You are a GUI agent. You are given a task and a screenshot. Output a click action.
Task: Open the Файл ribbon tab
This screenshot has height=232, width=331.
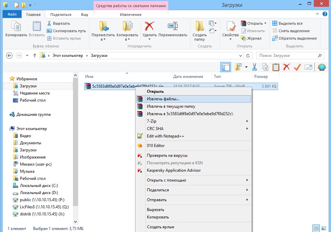click(x=12, y=14)
